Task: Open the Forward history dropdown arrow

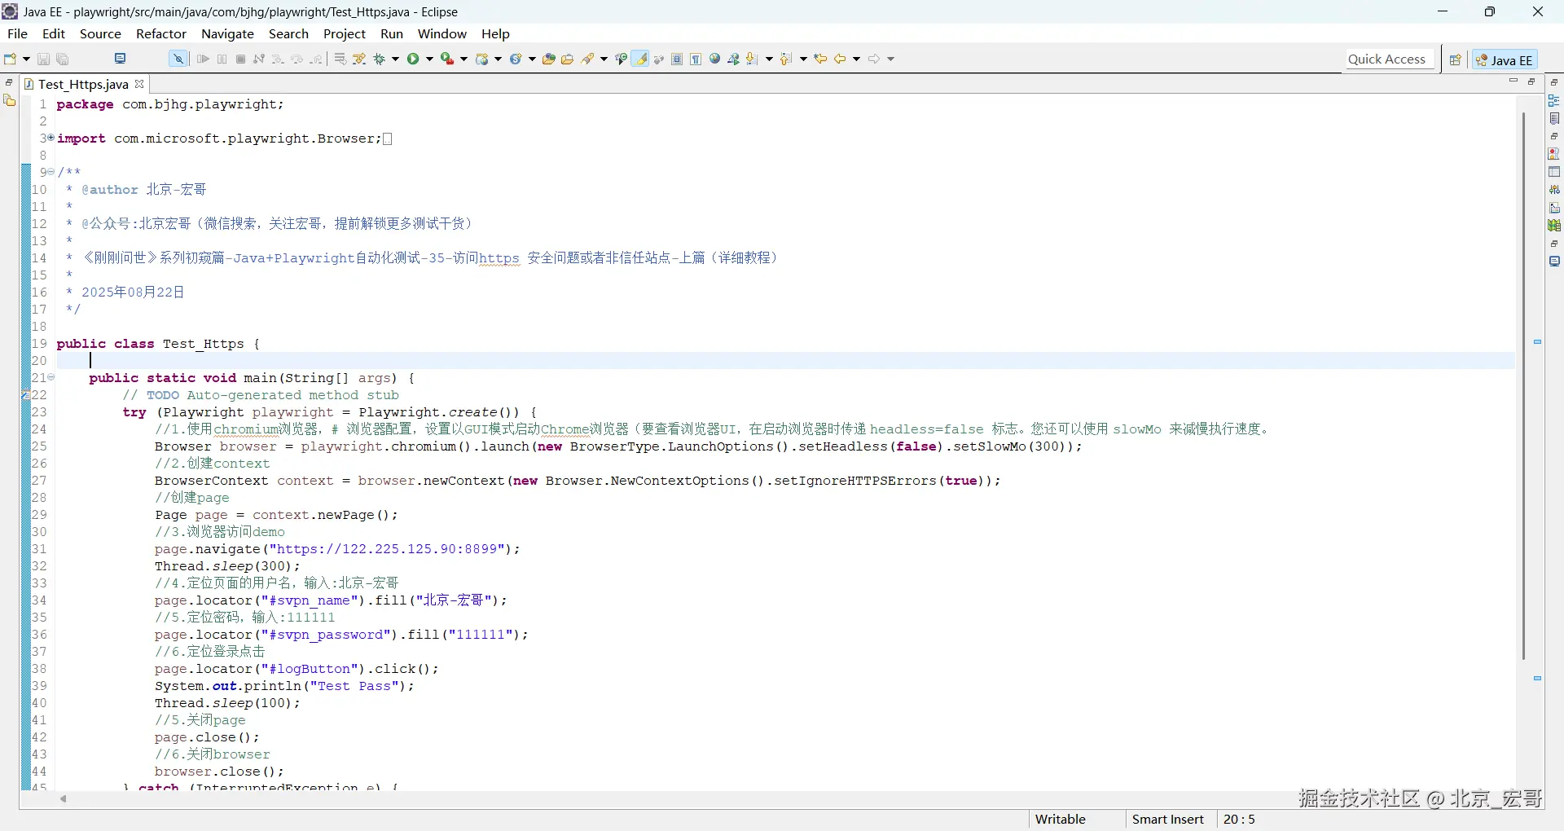Action: 891,59
